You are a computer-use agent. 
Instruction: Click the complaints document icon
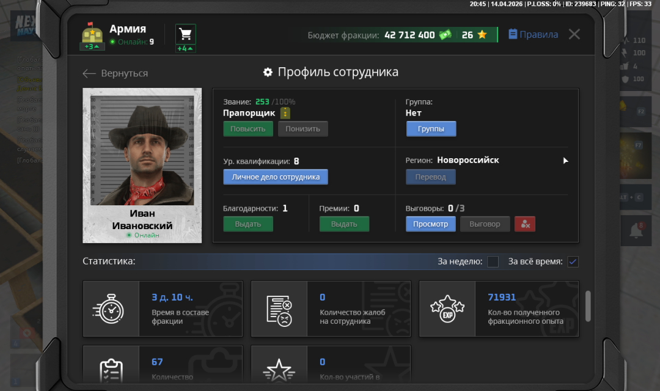point(279,309)
